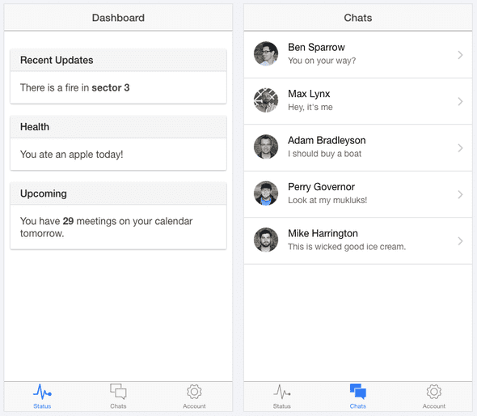Click arrow on Mike Harrington row

click(460, 241)
